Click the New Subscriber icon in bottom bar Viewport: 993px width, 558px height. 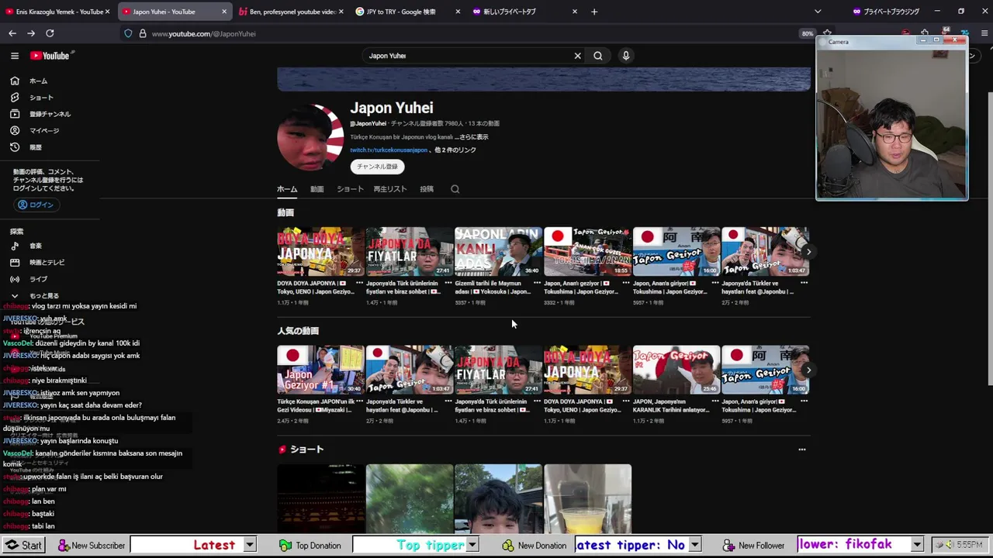pos(64,546)
